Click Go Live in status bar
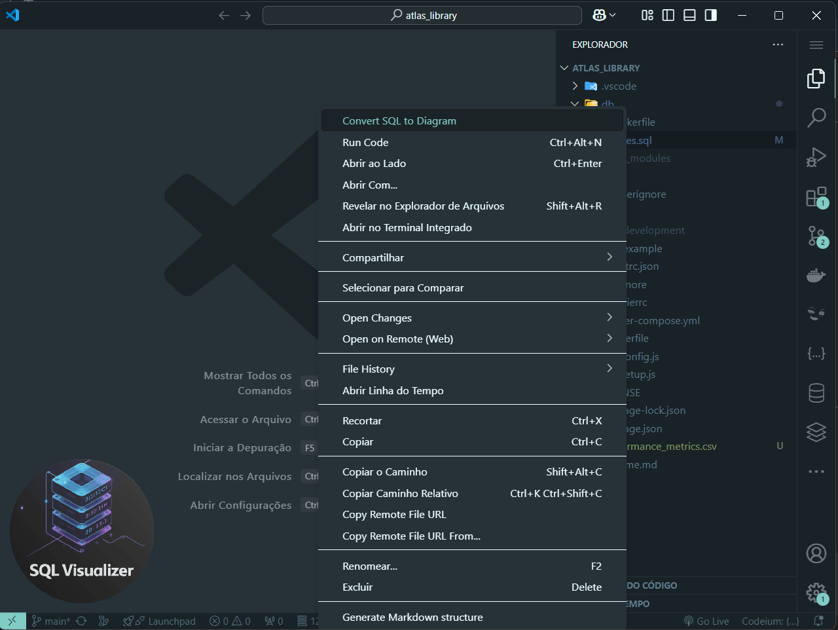 coord(706,621)
